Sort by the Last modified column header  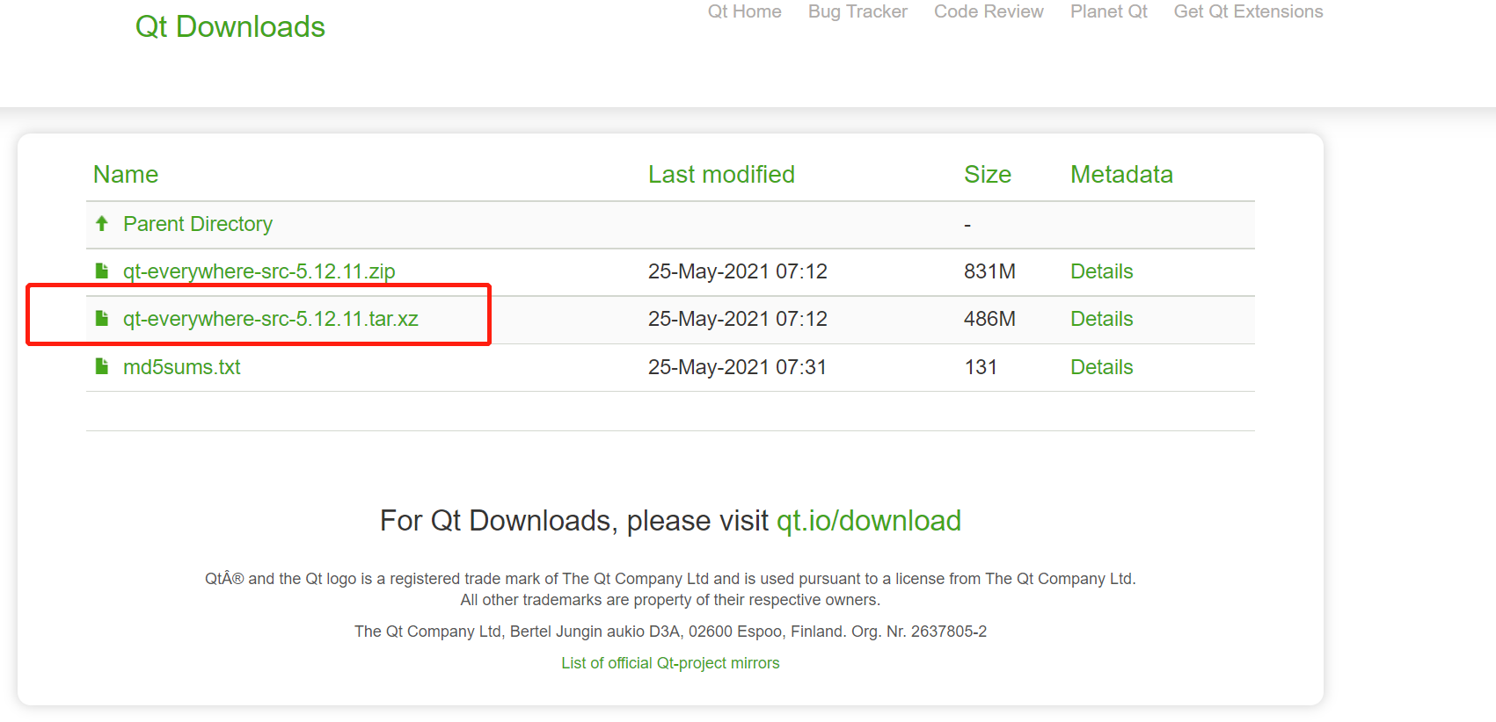click(x=721, y=174)
